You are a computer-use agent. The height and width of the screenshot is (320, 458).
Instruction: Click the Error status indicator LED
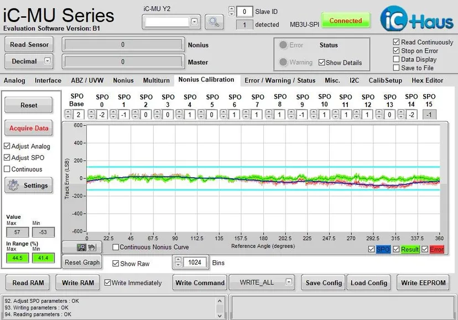coord(283,45)
